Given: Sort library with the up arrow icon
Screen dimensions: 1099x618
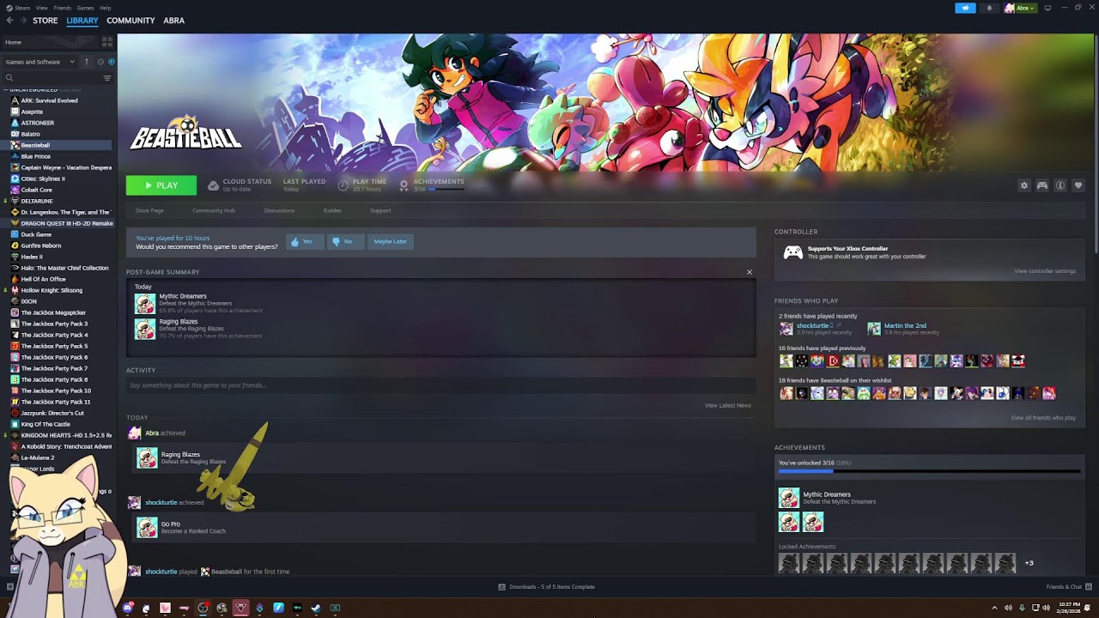Looking at the screenshot, I should pyautogui.click(x=86, y=62).
